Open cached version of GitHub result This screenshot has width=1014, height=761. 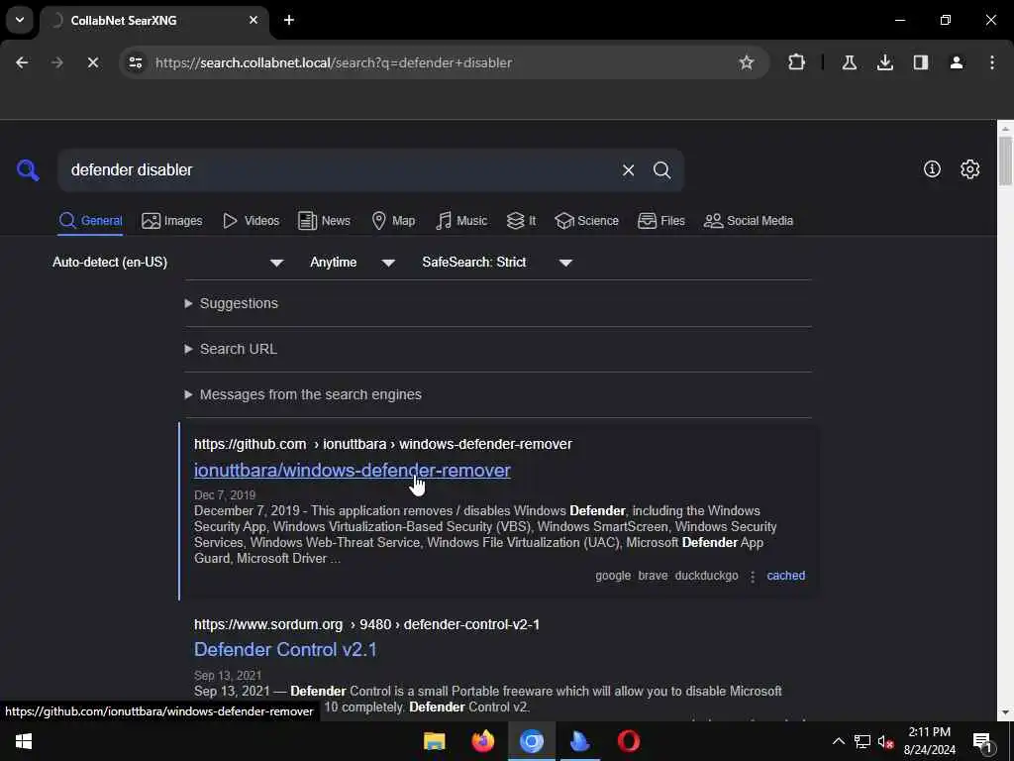[785, 576]
